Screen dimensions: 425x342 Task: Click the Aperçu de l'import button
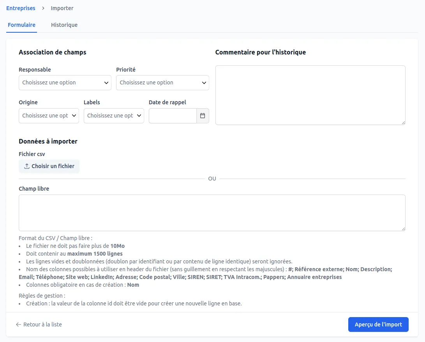pyautogui.click(x=378, y=324)
